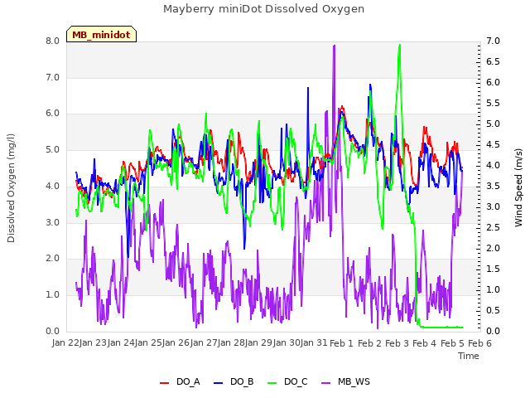
Task: Click the Jan 31 date tick label
Action: (x=314, y=343)
